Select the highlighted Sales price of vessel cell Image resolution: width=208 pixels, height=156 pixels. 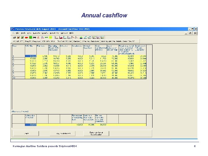31,125
